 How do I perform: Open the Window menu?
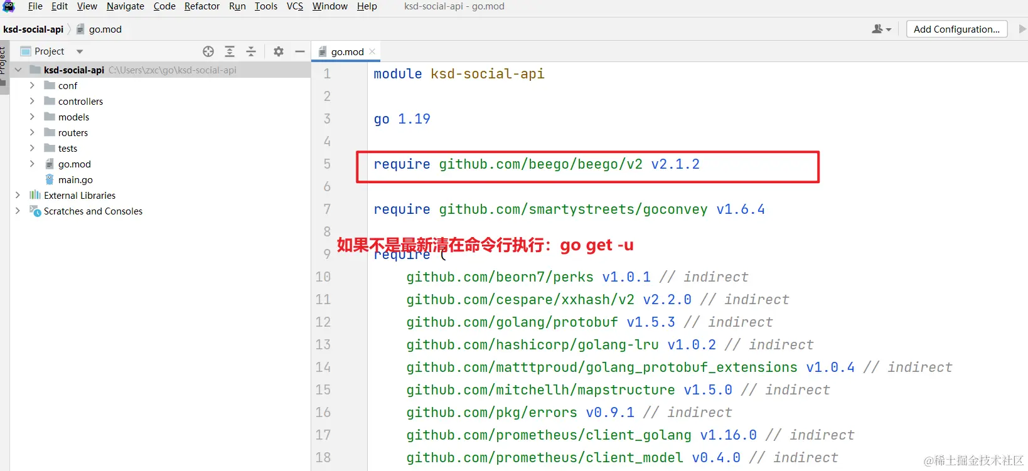[x=330, y=6]
